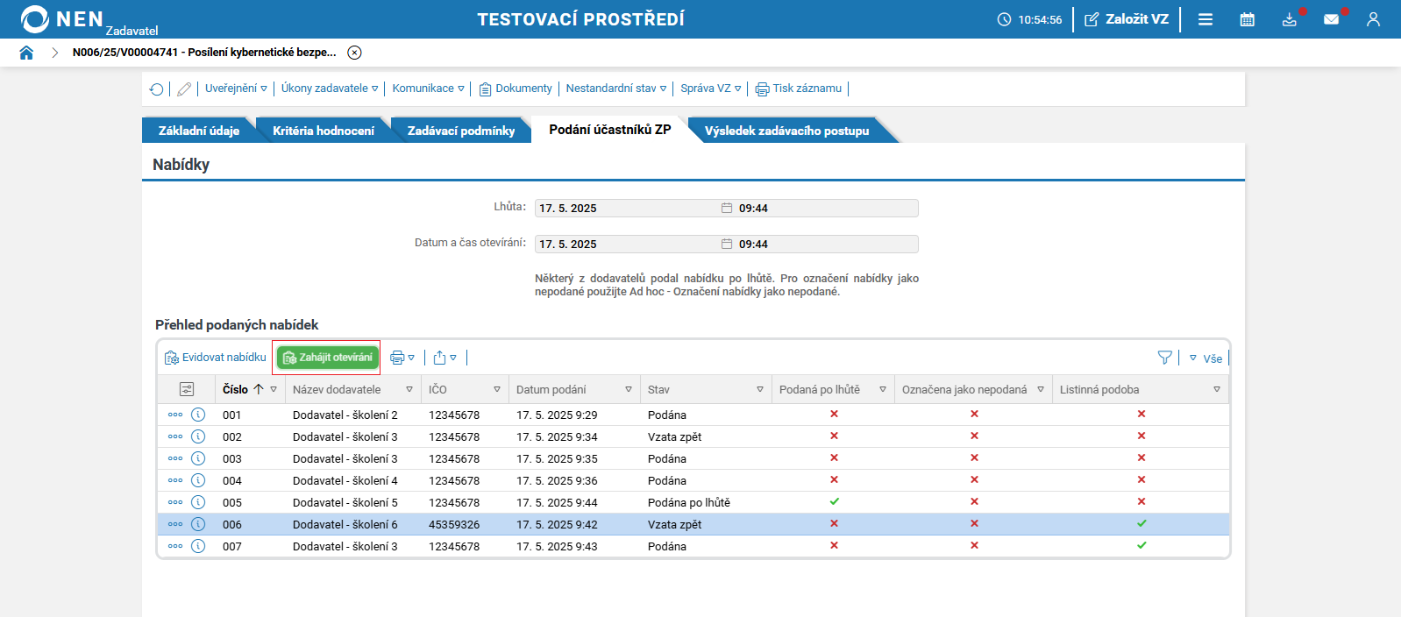Screen dimensions: 1401x617
Task: Click the Podána po lhůtě status cell
Action: [689, 503]
